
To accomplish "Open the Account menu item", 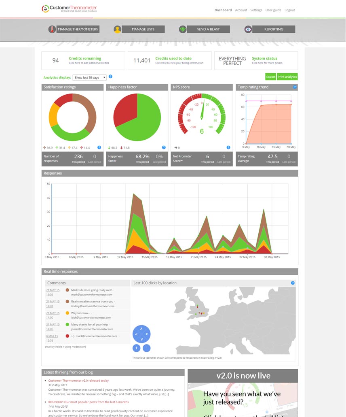I will click(241, 10).
